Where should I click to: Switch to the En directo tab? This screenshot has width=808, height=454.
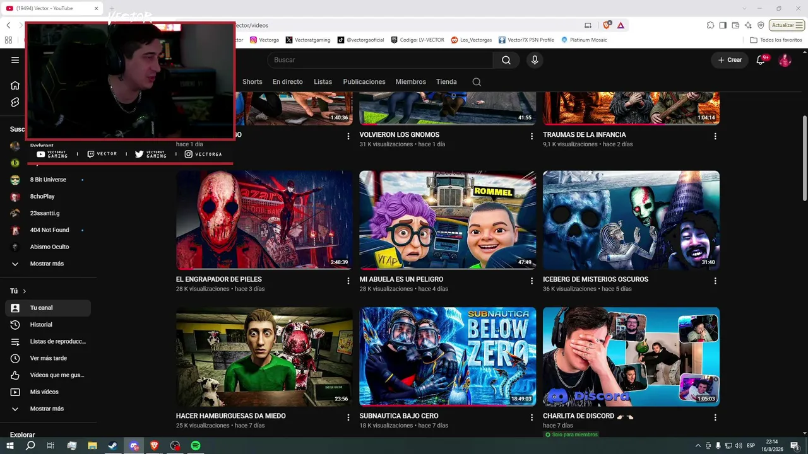(x=287, y=82)
